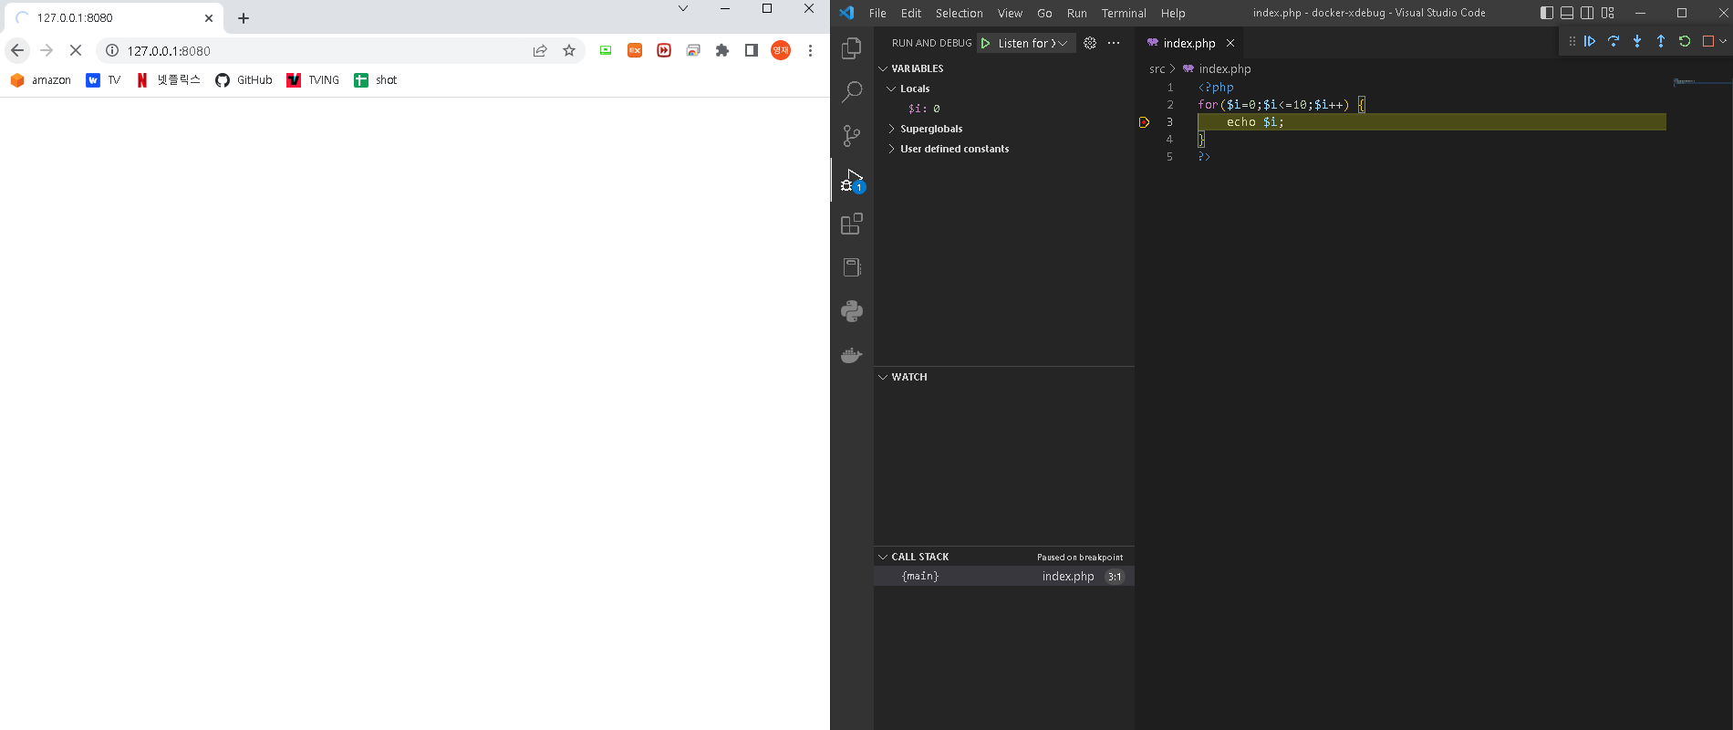Open the Edit menu in VS Code
The width and height of the screenshot is (1733, 730).
(911, 13)
